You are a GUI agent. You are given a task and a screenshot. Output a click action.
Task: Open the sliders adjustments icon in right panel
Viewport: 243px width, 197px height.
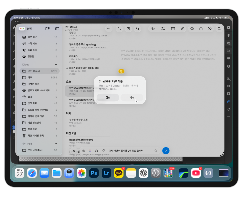(x=229, y=51)
